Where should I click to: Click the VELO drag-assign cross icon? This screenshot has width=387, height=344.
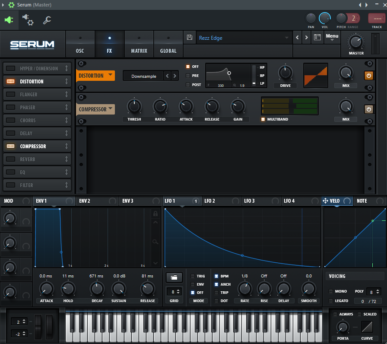pyautogui.click(x=325, y=201)
